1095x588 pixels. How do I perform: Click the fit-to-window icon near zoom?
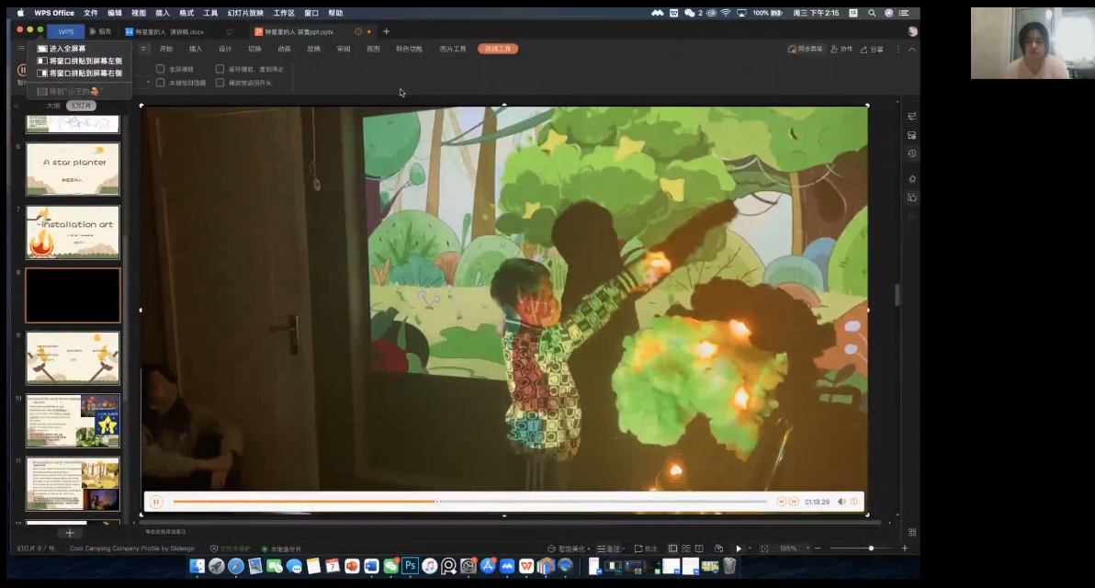tap(764, 548)
